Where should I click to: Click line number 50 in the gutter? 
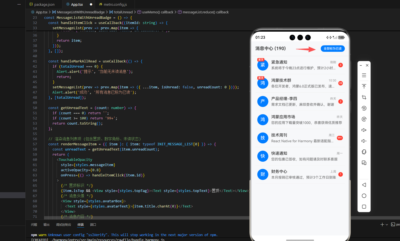35,108
